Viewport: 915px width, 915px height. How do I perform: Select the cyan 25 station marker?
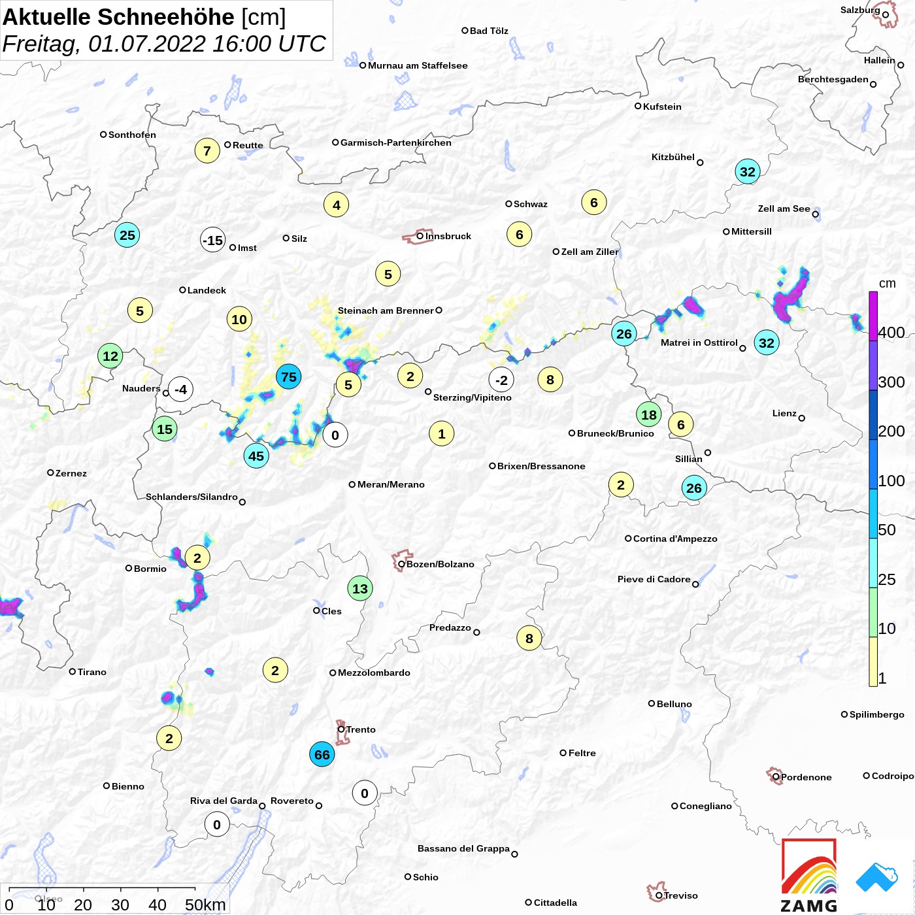pos(127,235)
